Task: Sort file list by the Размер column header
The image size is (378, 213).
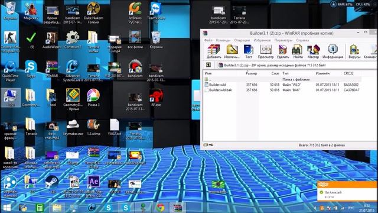Action: (x=252, y=73)
